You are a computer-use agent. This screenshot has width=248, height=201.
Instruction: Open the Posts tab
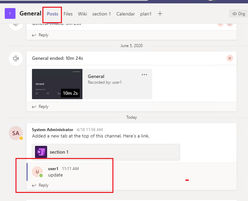tap(52, 14)
